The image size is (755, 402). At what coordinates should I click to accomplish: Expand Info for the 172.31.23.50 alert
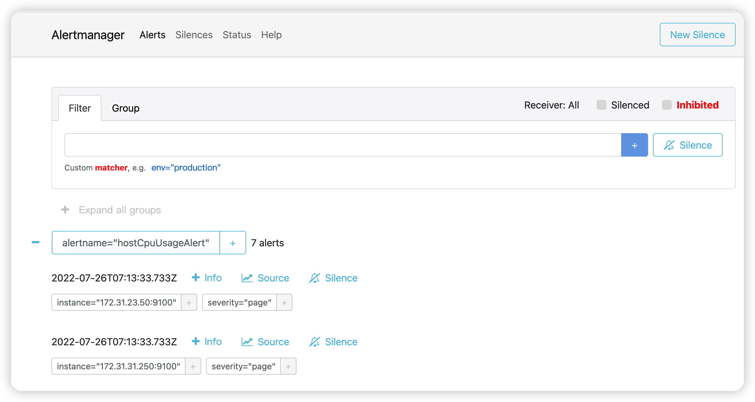coord(207,278)
